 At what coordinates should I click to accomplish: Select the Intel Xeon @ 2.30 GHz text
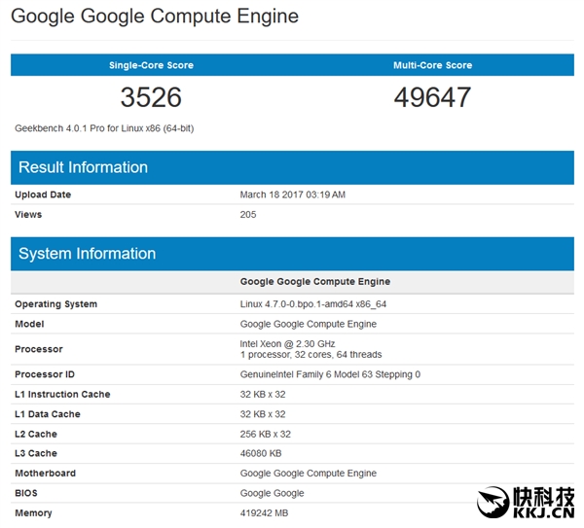[287, 344]
